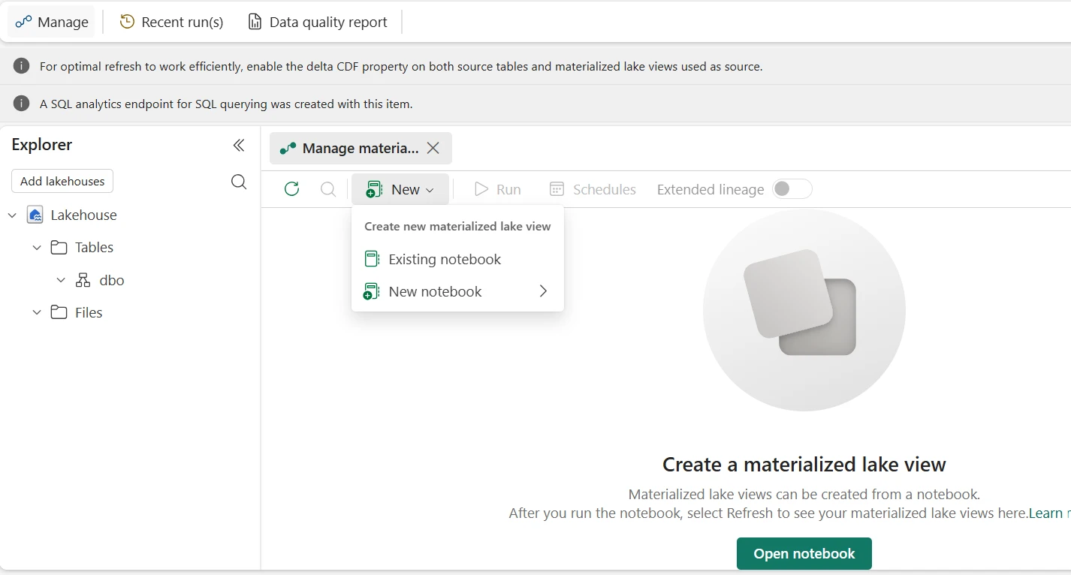1071x575 pixels.
Task: Click info icon beside SQL analytics endpoint message
Action: [x=22, y=104]
